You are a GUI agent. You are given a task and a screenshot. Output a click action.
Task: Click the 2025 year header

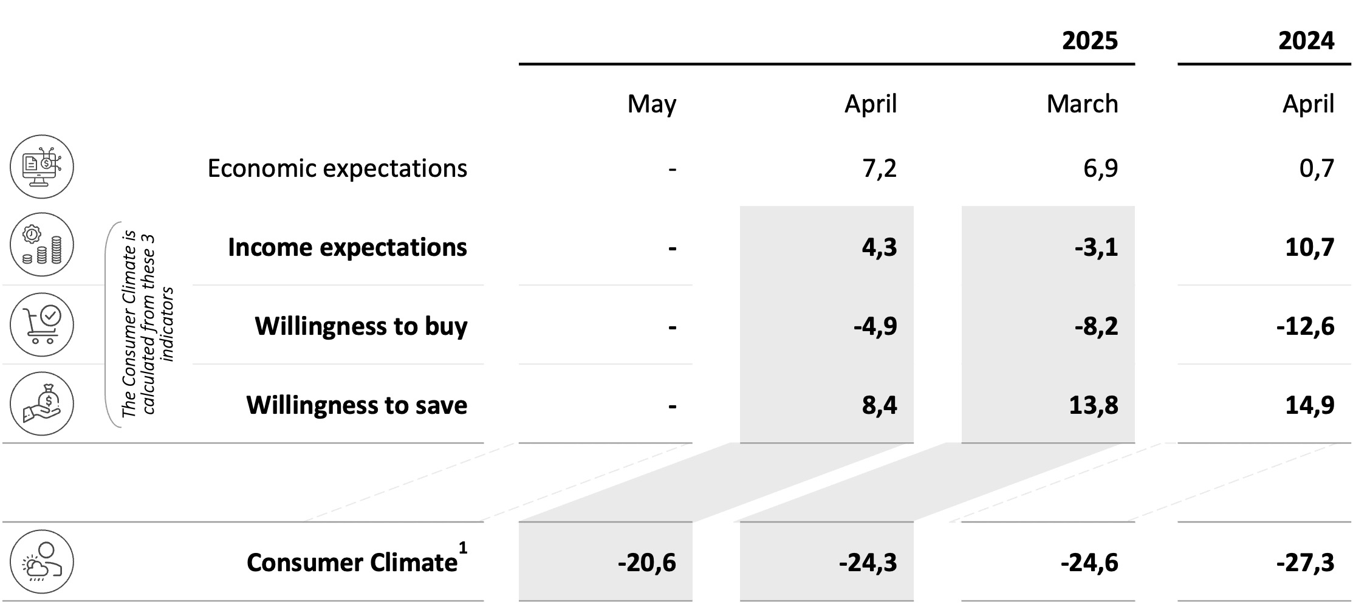(1089, 41)
